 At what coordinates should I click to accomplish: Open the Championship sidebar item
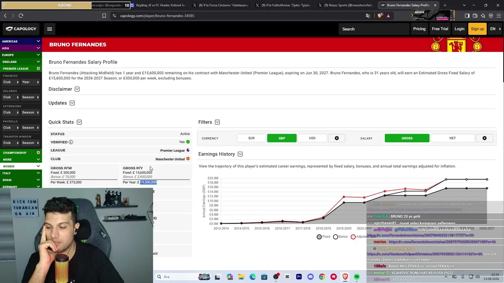[21, 153]
